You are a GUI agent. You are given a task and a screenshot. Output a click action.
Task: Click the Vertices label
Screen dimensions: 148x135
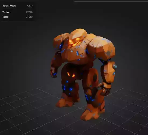(6, 12)
